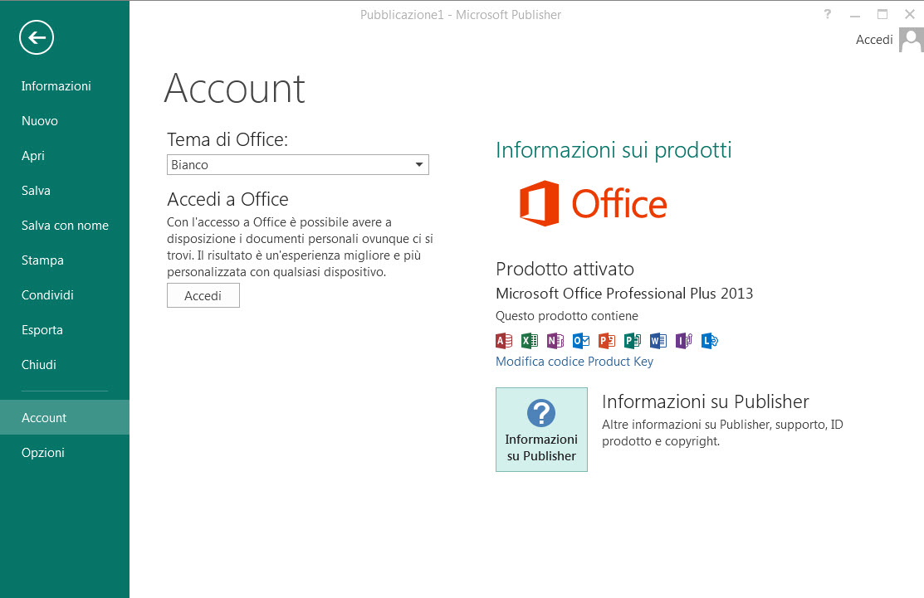The image size is (924, 598).
Task: Click the InfoPath app icon
Action: (x=683, y=340)
